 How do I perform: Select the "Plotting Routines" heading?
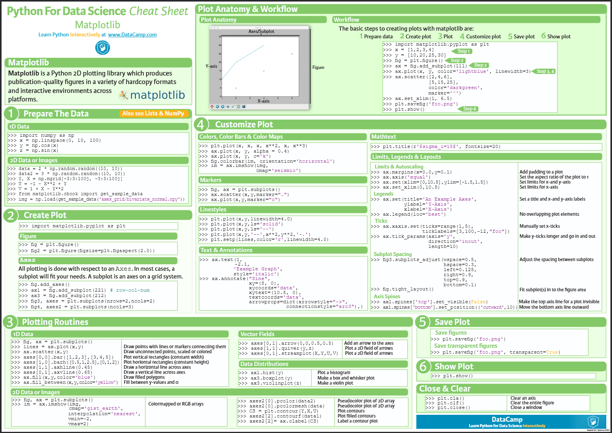pyautogui.click(x=55, y=322)
